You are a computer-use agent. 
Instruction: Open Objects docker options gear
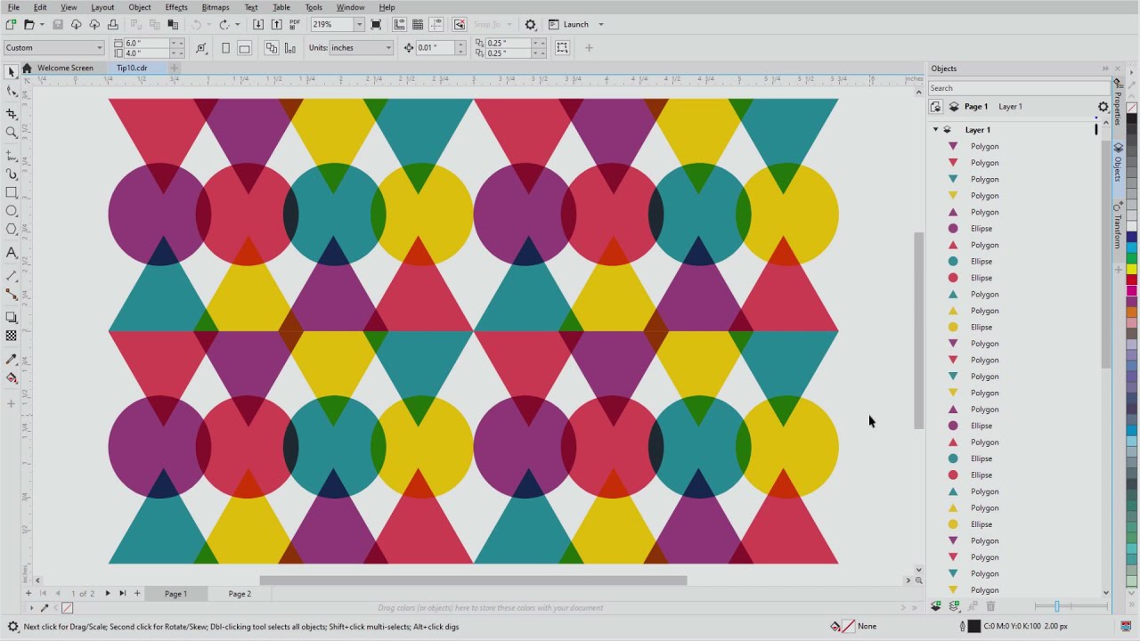tap(1103, 107)
